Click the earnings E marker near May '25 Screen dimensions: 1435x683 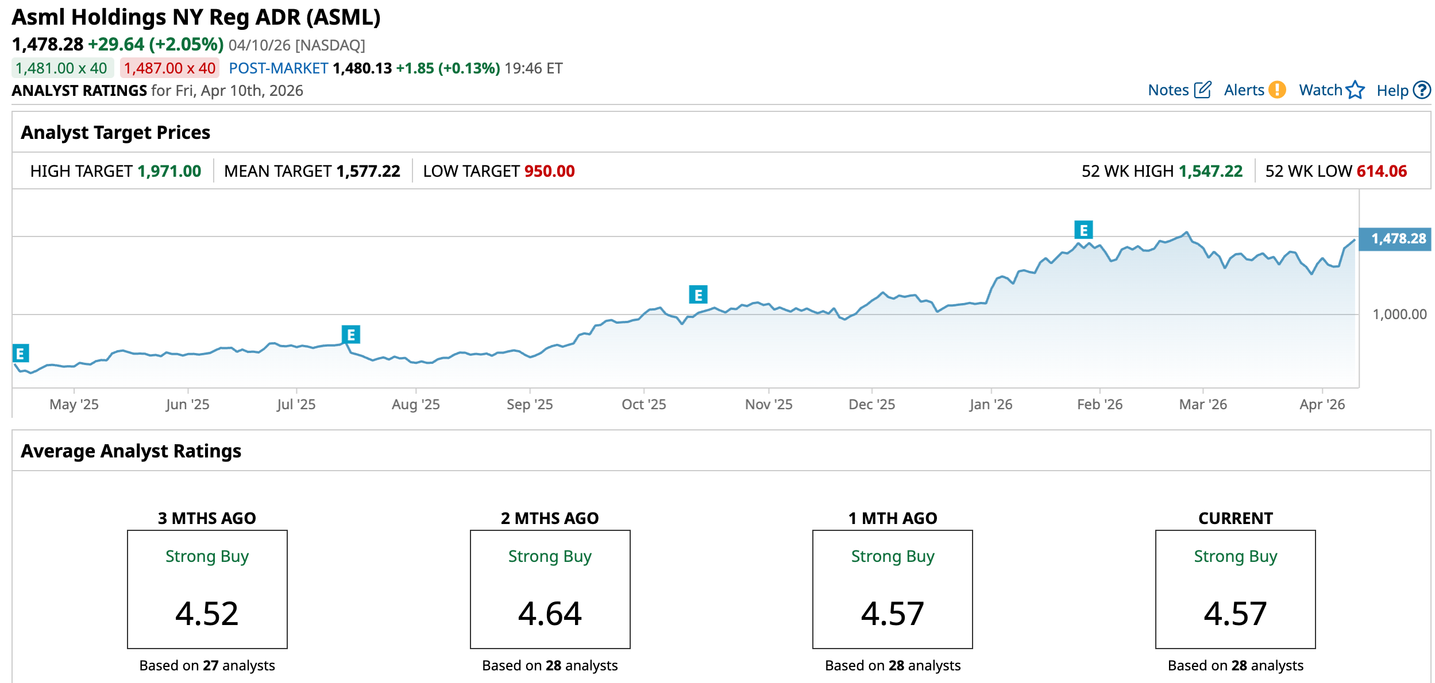(20, 354)
